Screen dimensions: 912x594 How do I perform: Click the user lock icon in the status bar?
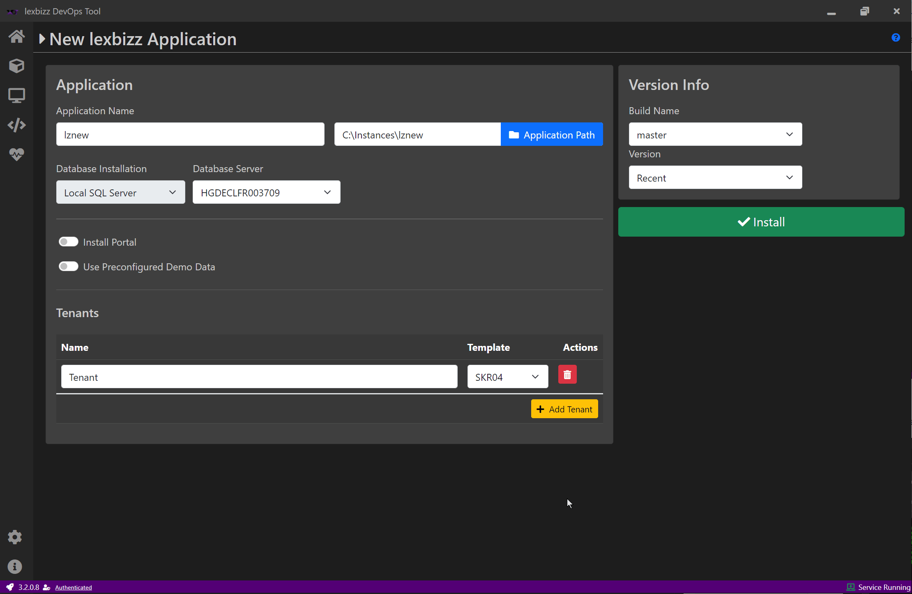[47, 587]
